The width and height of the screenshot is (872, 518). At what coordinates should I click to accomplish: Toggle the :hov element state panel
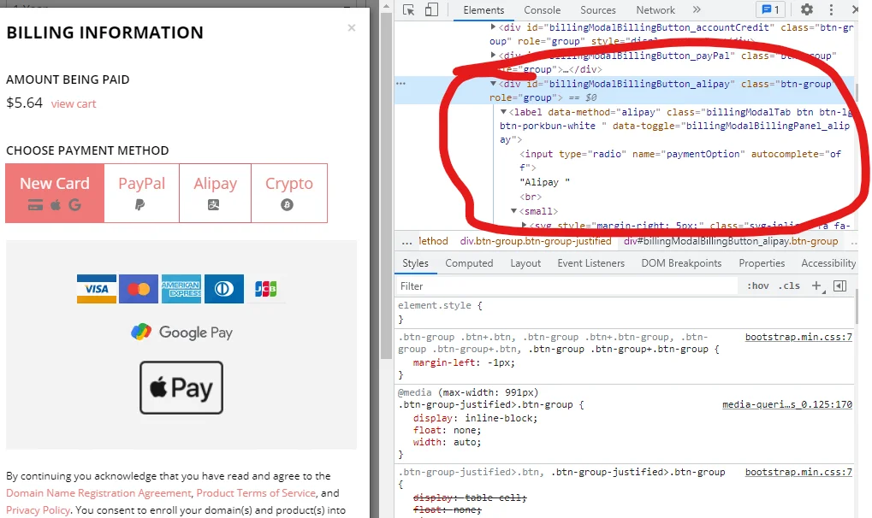pos(757,286)
